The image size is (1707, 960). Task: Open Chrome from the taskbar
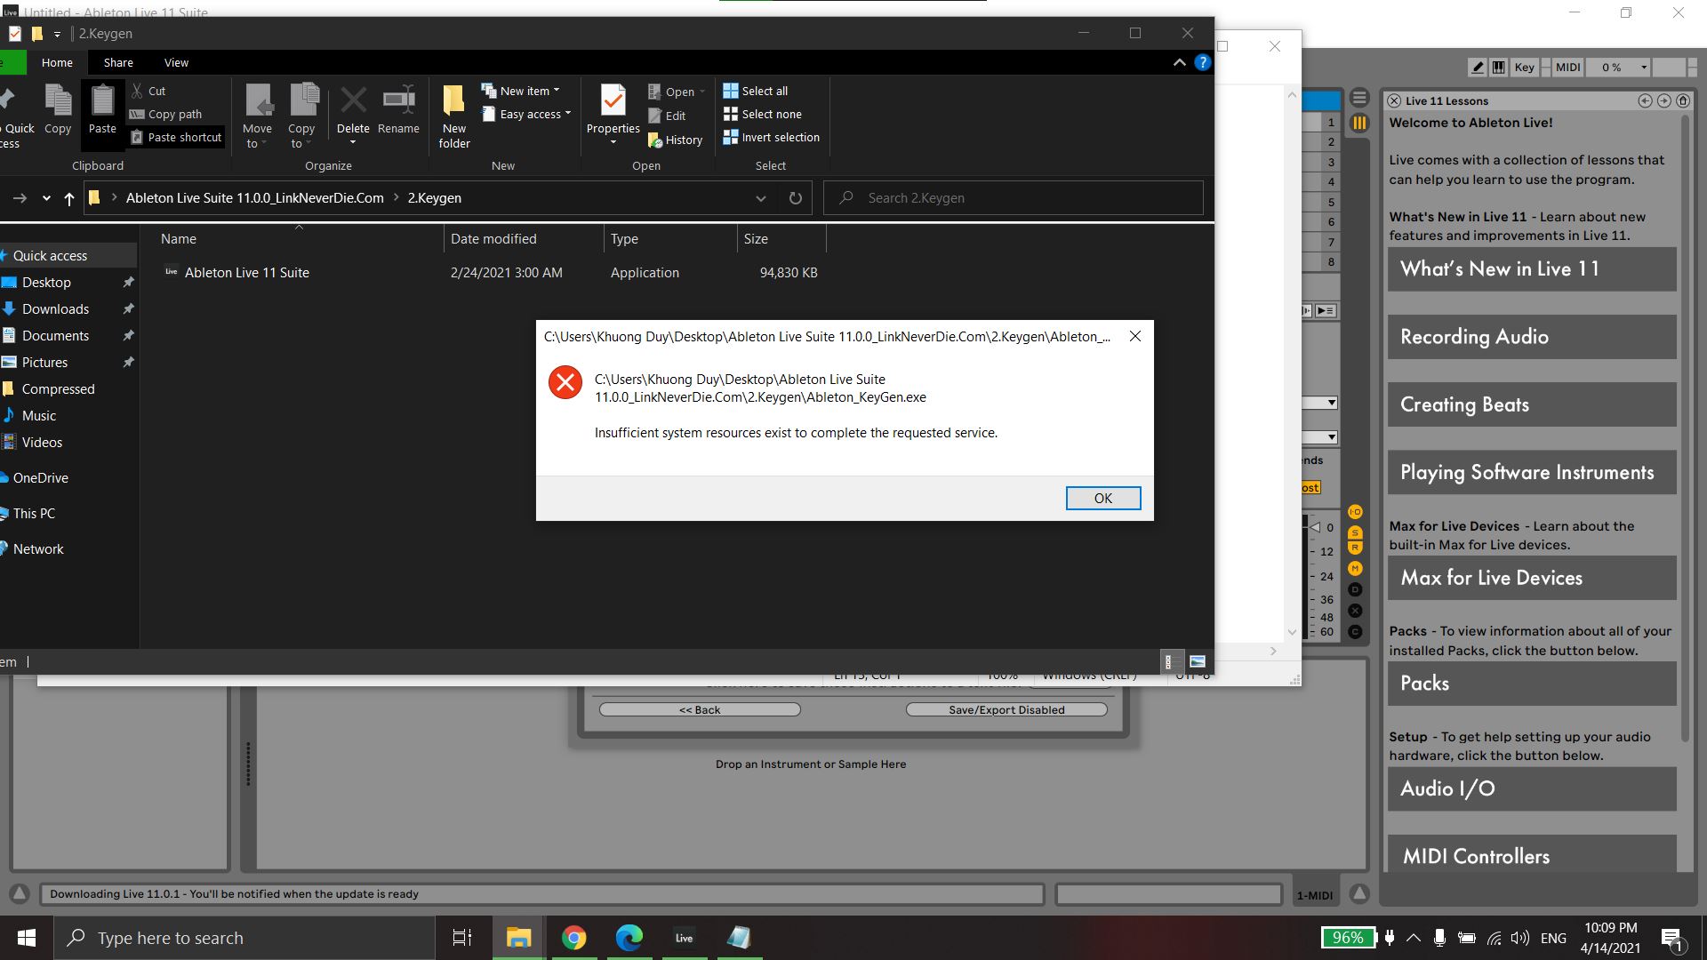click(574, 938)
